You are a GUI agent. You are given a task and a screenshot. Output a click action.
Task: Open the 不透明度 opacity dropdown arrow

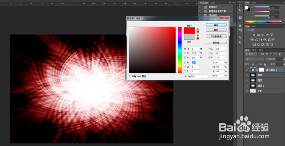click(x=284, y=59)
